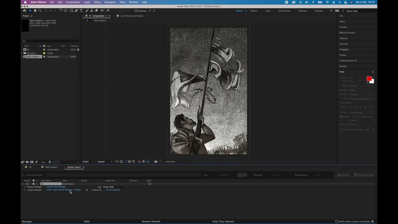This screenshot has height=224, width=398.
Task: Open the magnification ratio (40%) dropdown
Action: point(88,161)
